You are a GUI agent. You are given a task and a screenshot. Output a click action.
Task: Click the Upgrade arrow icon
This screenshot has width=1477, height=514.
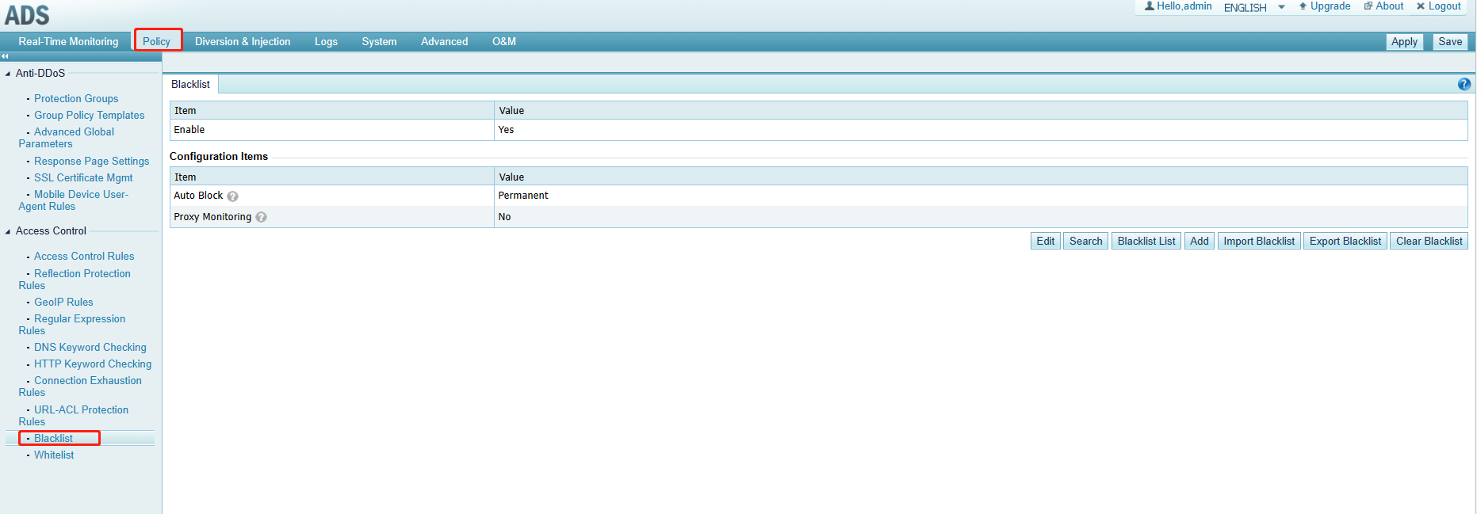tap(1303, 6)
